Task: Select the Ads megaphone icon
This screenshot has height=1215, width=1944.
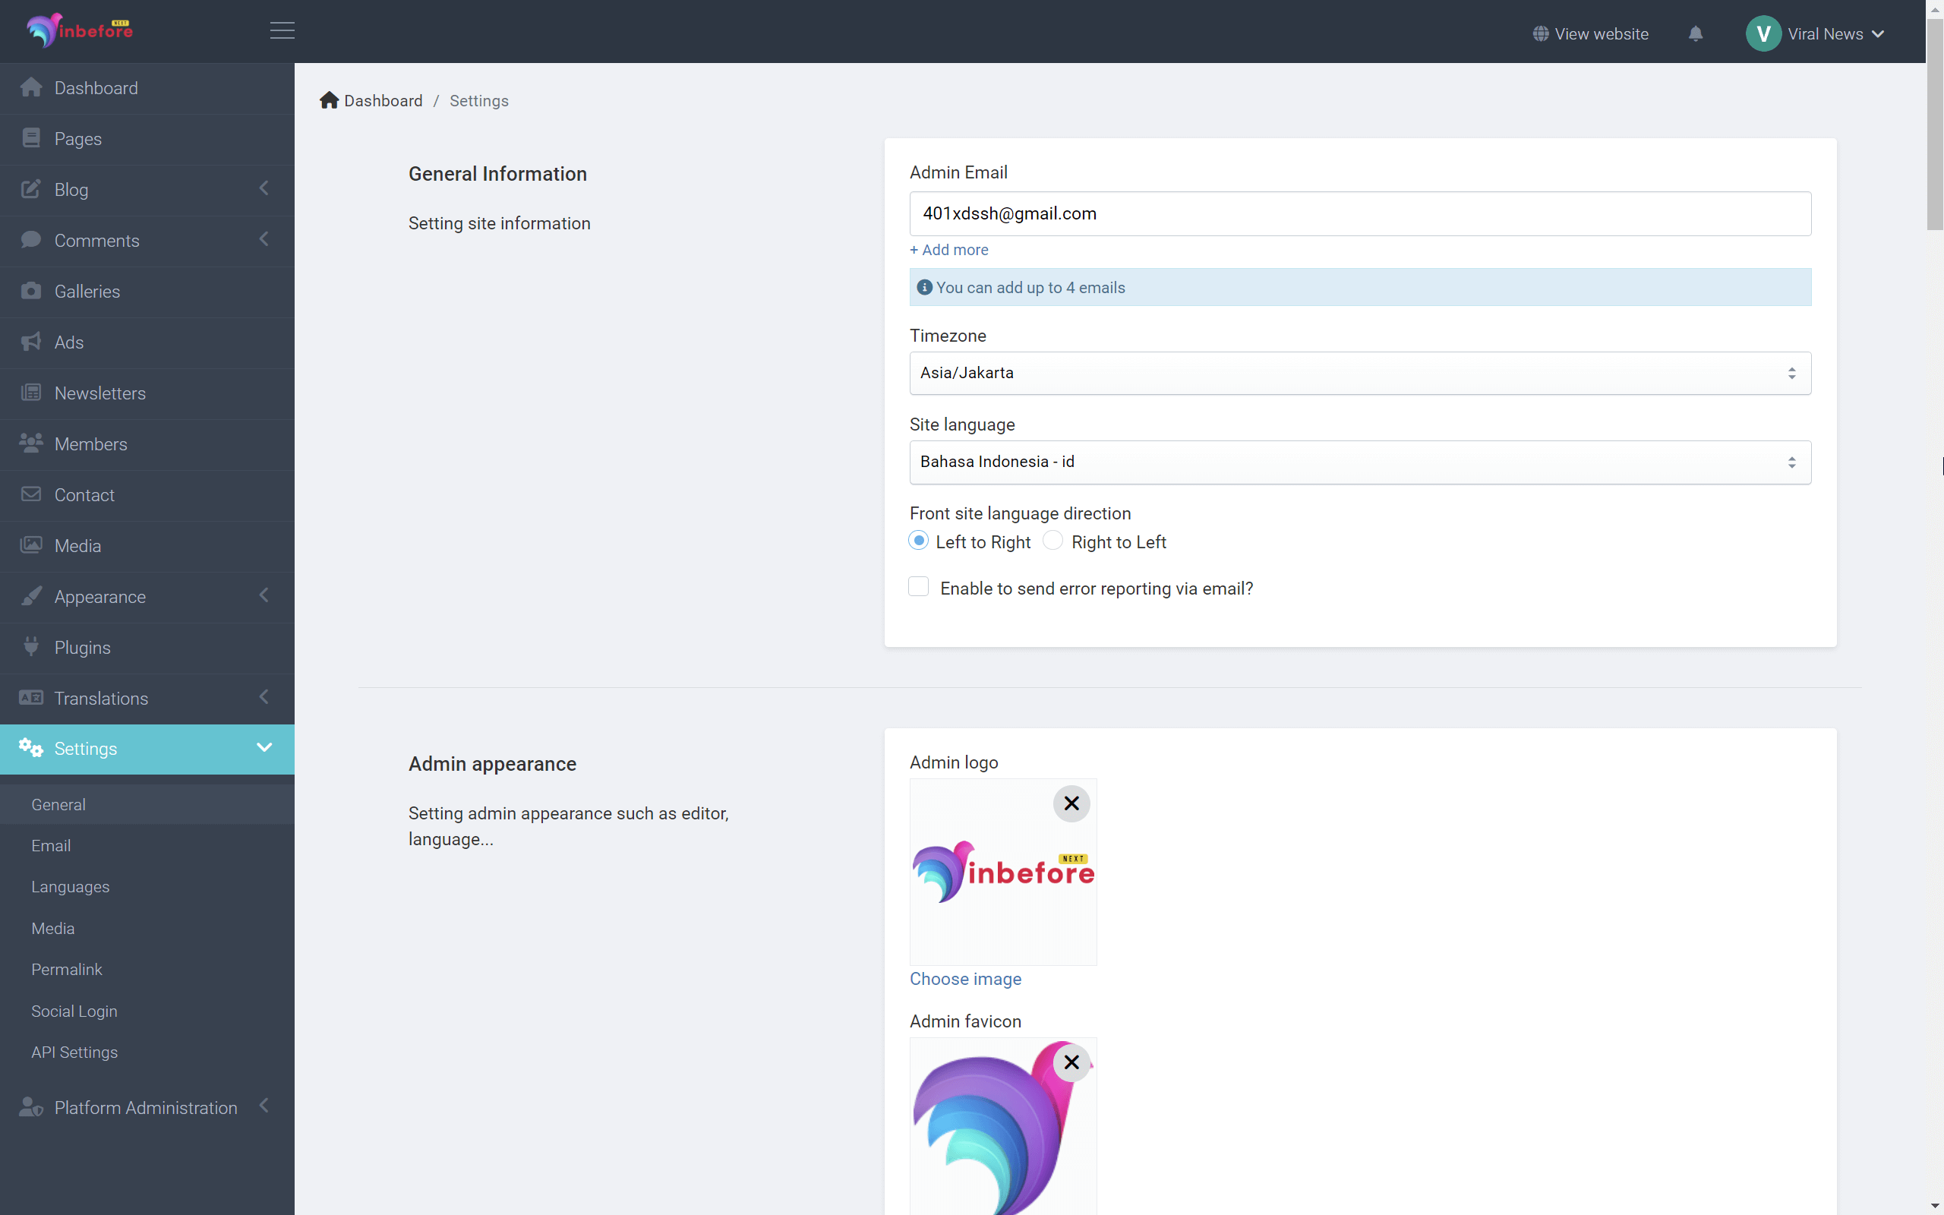Action: (x=31, y=342)
